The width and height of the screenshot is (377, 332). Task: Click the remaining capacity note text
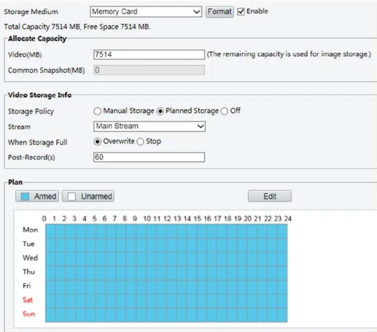(x=289, y=54)
